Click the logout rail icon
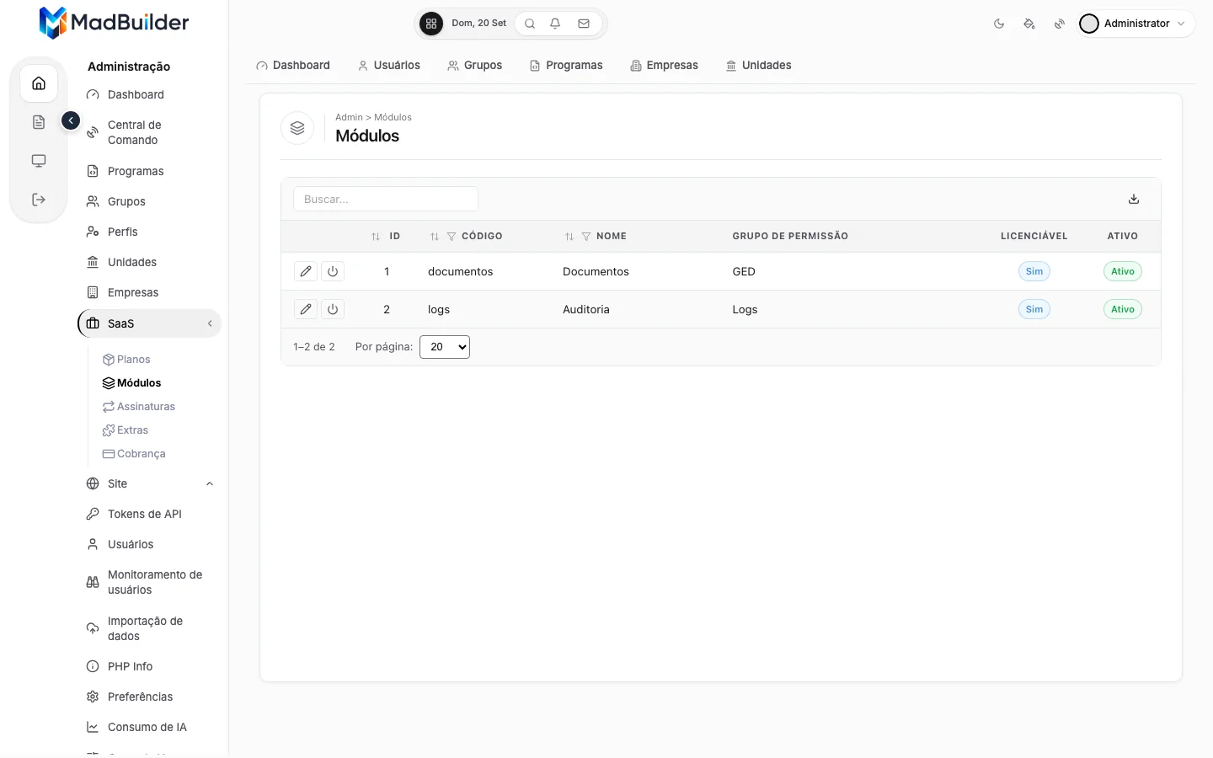Screen dimensions: 1213x758 click(x=39, y=200)
